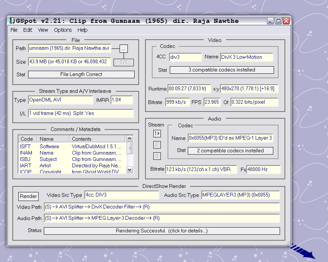Click the Runtime field 00:05:27
328x262 pixels.
pos(189,89)
